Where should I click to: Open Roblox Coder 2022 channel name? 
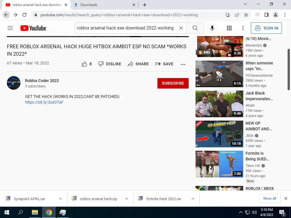coord(42,81)
